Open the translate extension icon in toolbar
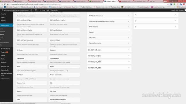This screenshot has height=104, width=186. pyautogui.click(x=181, y=4)
